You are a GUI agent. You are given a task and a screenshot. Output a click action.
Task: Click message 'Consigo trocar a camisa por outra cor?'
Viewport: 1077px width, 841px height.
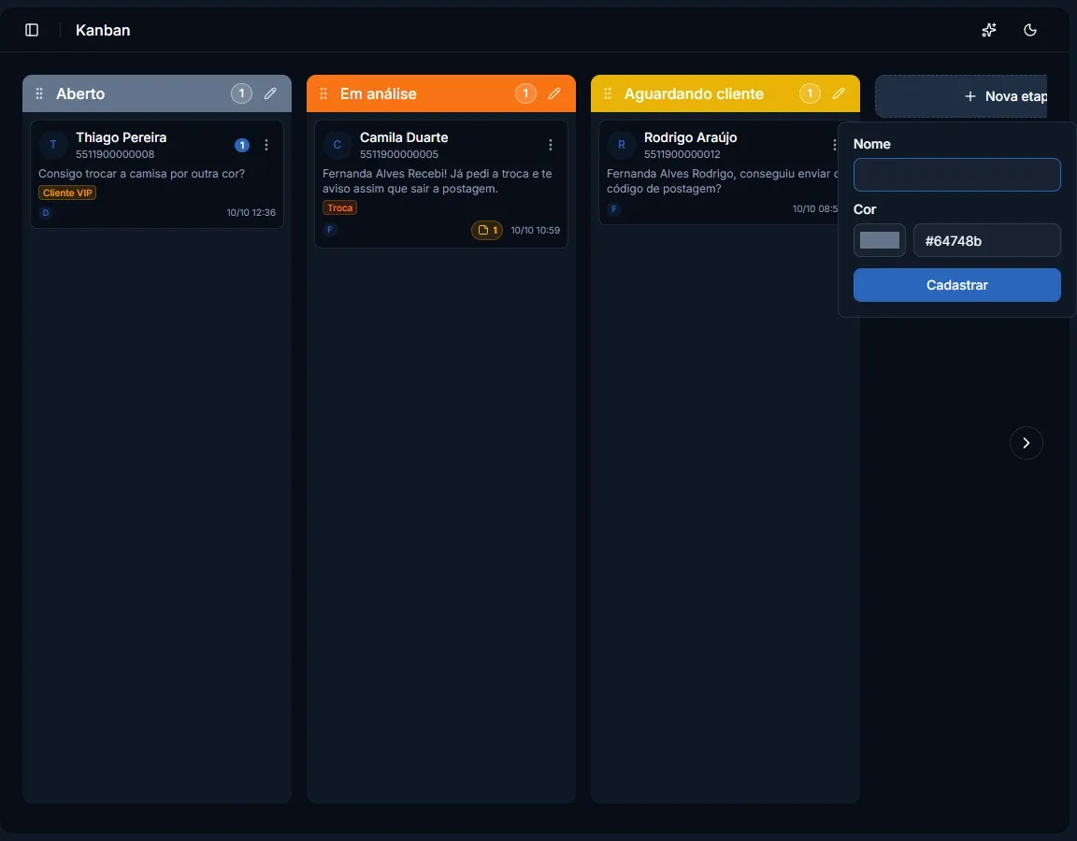pos(141,174)
